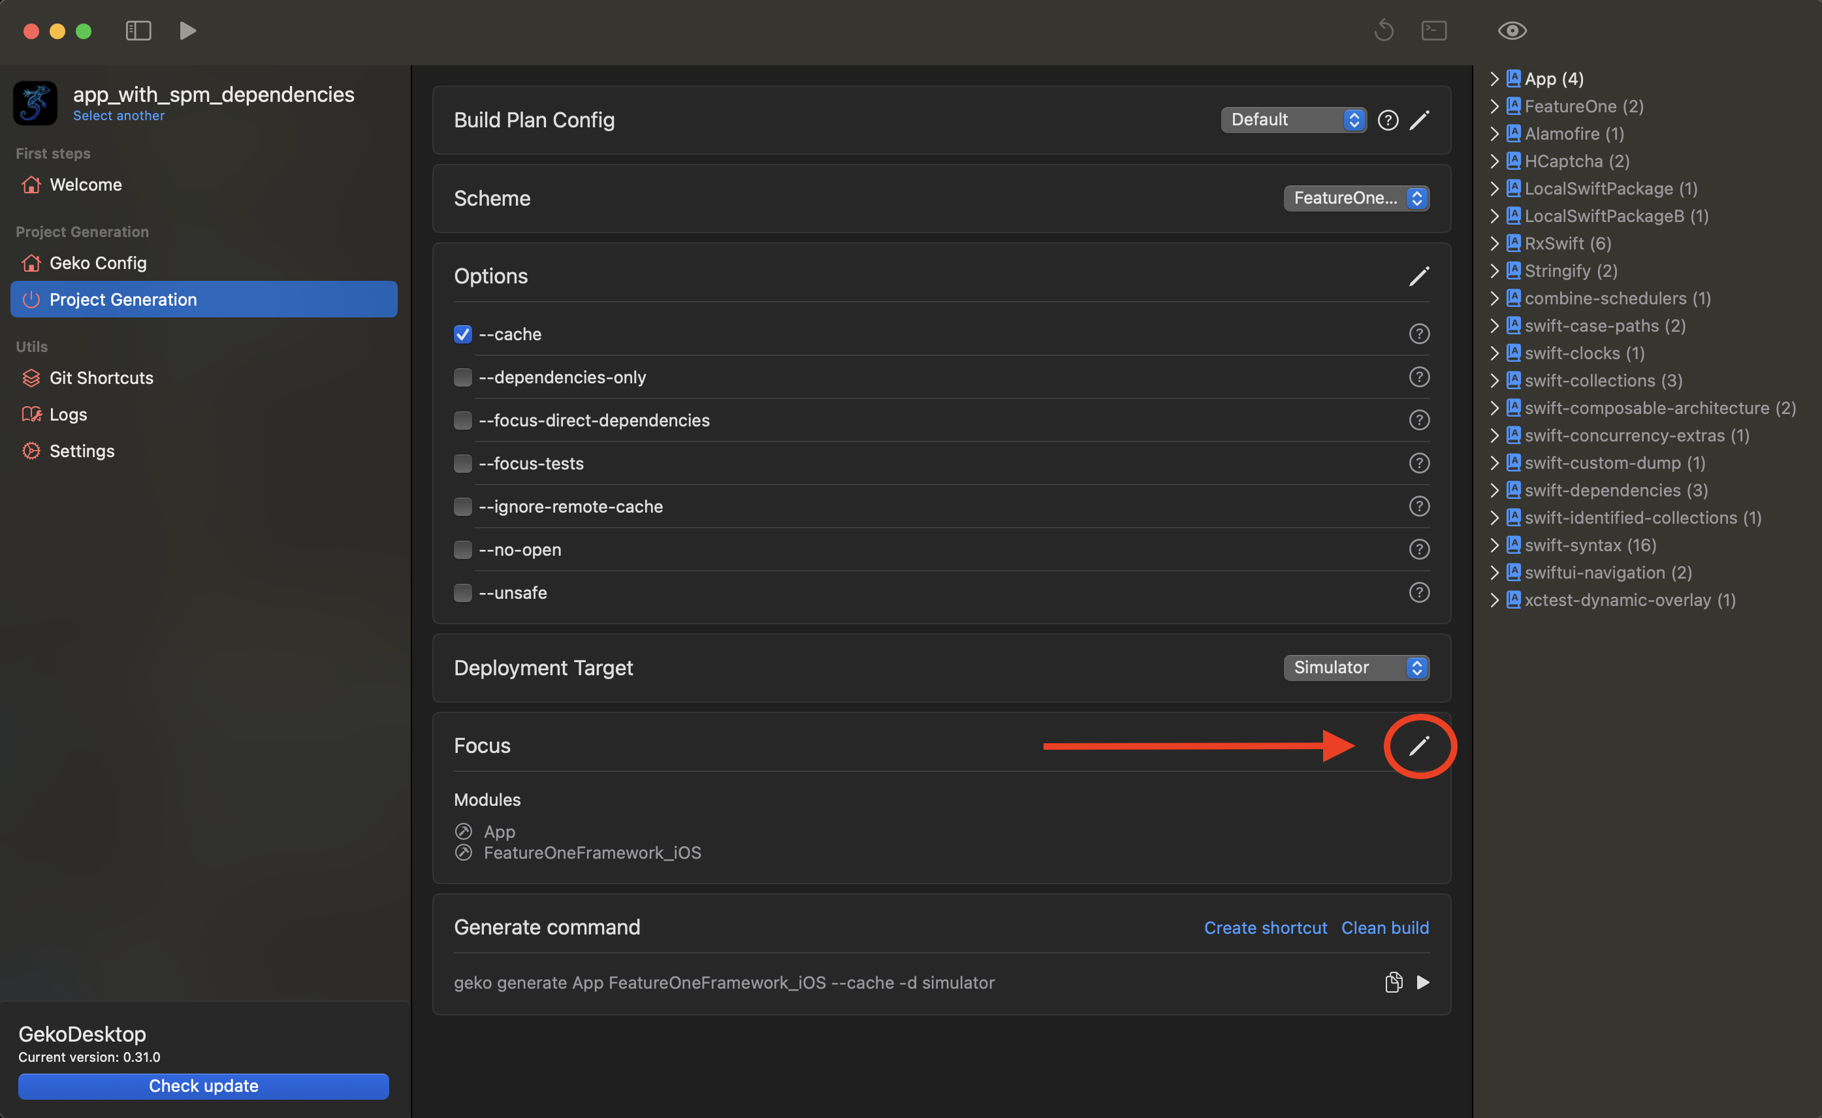Image resolution: width=1822 pixels, height=1118 pixels.
Task: Click help icon for --no-open option
Action: [x=1418, y=549]
